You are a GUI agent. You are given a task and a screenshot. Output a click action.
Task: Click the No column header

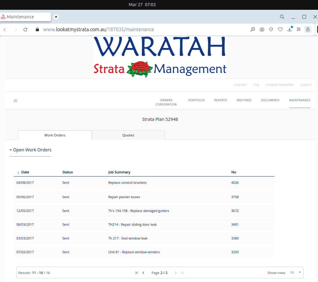point(234,172)
